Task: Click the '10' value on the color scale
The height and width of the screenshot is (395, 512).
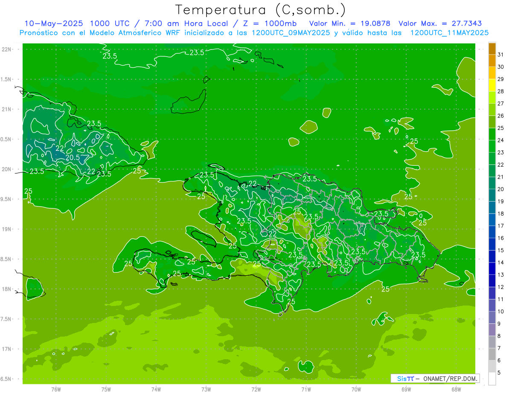Action: click(x=501, y=311)
